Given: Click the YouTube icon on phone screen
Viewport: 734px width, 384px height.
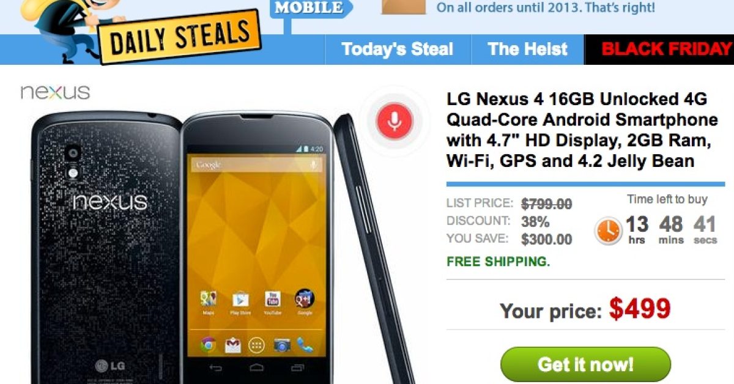Looking at the screenshot, I should tap(273, 300).
